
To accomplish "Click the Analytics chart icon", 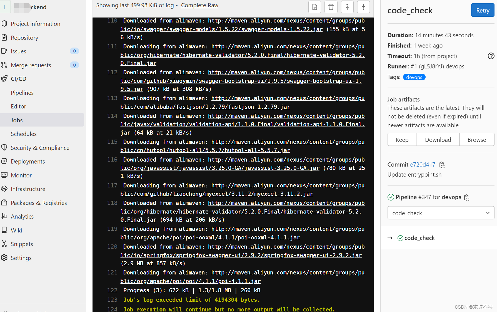I will [4, 216].
